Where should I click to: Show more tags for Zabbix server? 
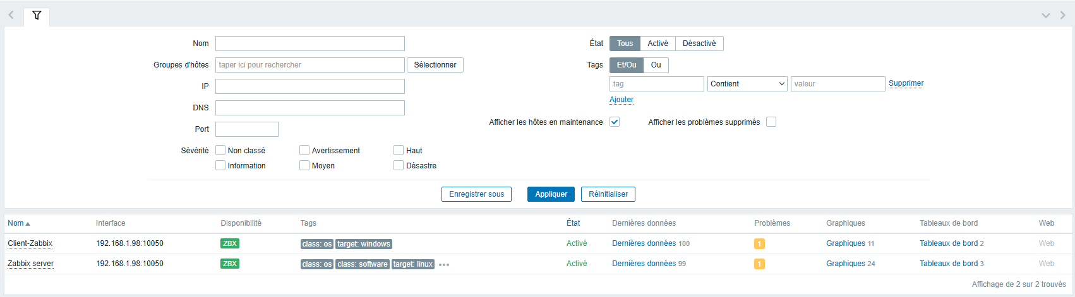(444, 265)
